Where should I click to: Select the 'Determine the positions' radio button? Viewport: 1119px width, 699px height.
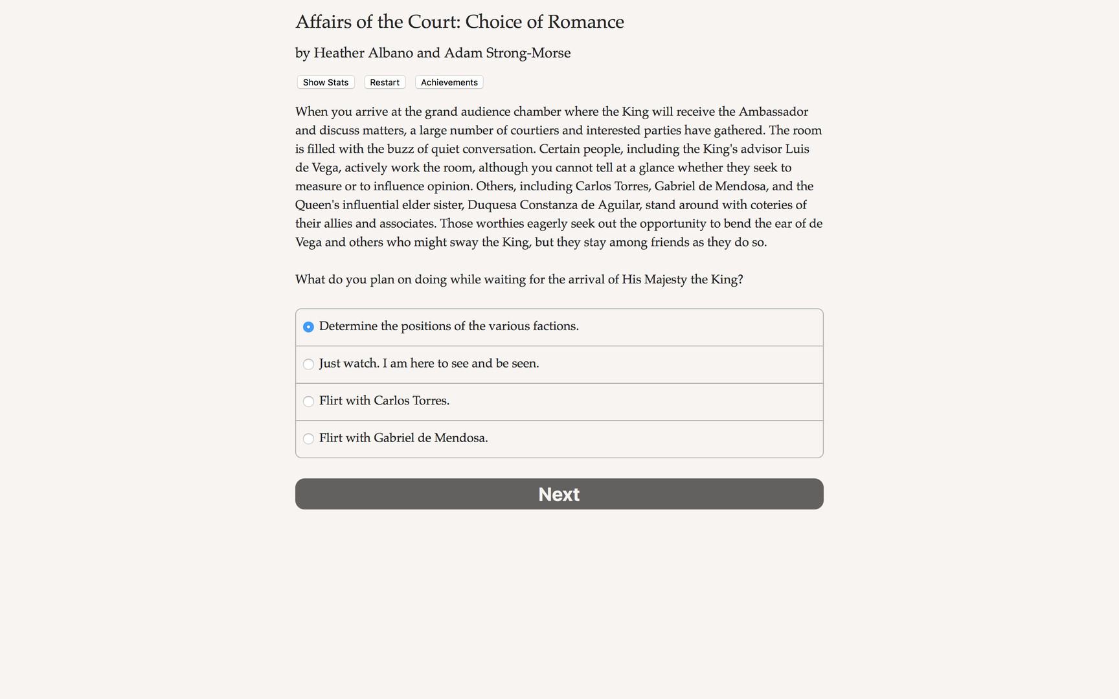(x=309, y=327)
